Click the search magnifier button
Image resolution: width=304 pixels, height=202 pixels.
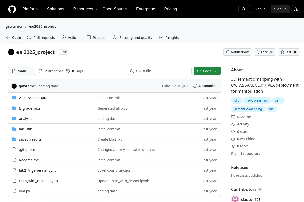coord(244,9)
